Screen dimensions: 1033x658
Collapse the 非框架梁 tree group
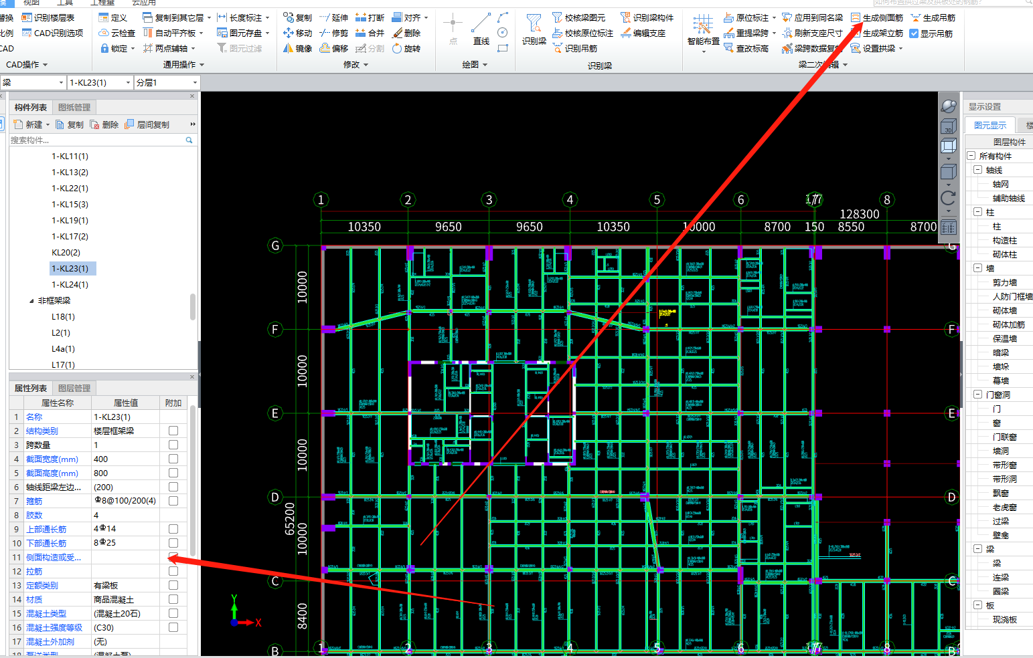pyautogui.click(x=31, y=301)
